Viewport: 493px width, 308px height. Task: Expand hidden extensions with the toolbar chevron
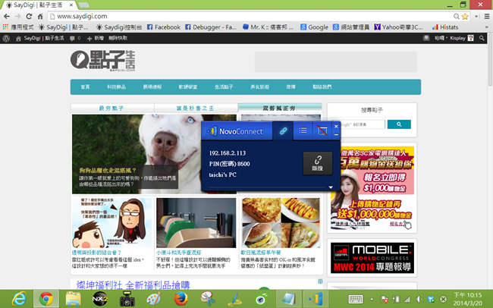pos(476,17)
